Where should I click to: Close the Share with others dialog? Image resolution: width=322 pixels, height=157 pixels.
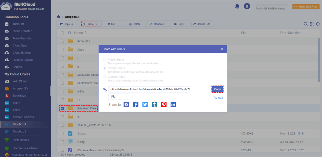[222, 49]
